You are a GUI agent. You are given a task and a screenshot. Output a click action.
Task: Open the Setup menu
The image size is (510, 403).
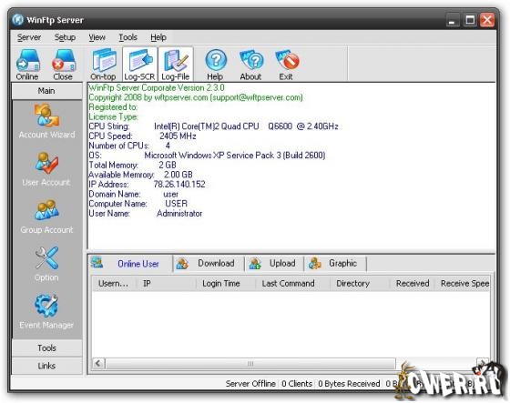[x=65, y=37]
